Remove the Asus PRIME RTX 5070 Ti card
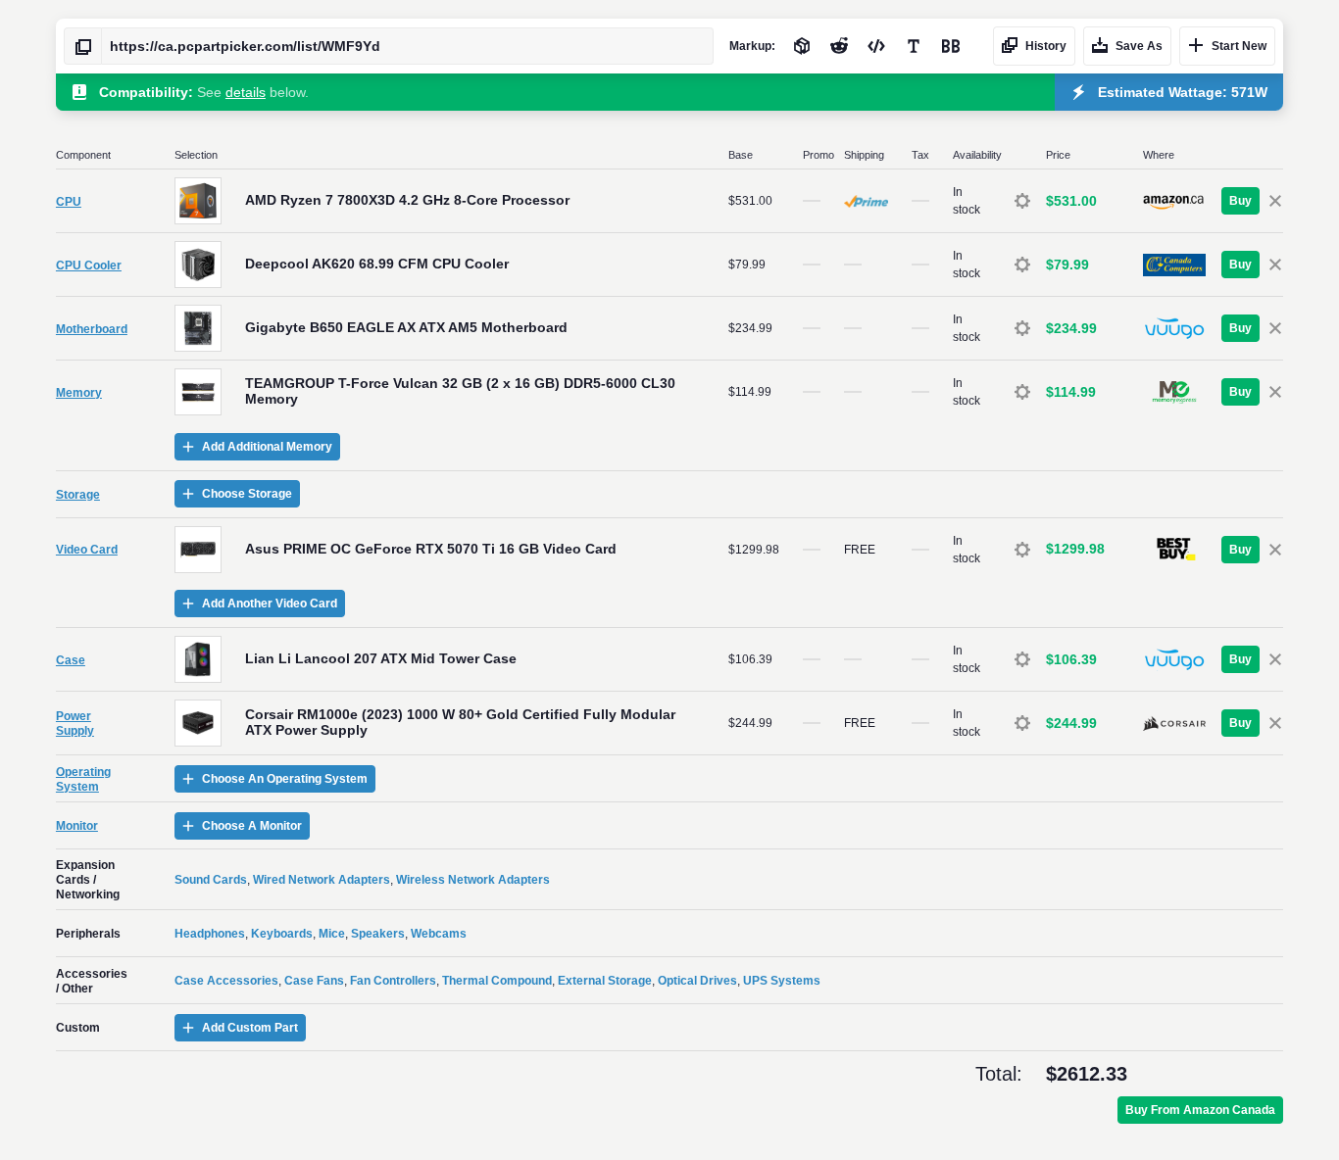The width and height of the screenshot is (1339, 1160). 1275,550
